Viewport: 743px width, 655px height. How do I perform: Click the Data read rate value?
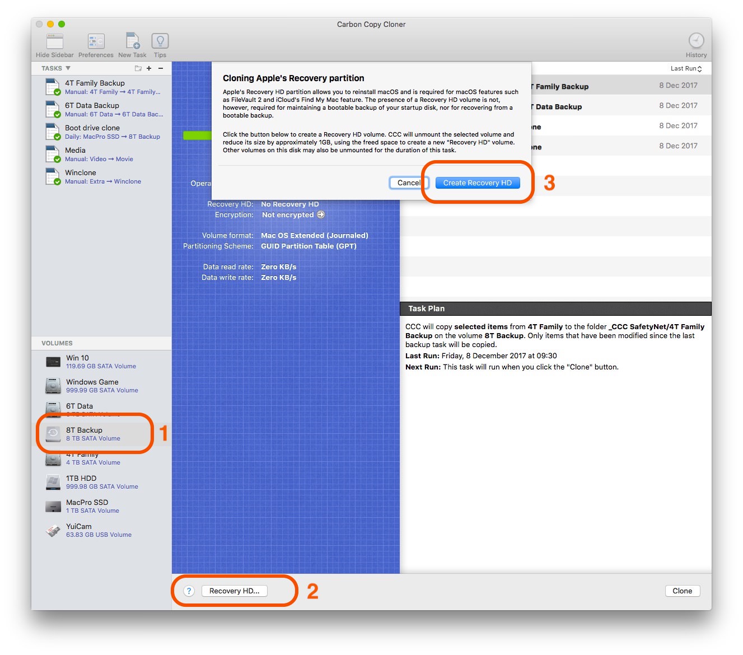point(278,267)
